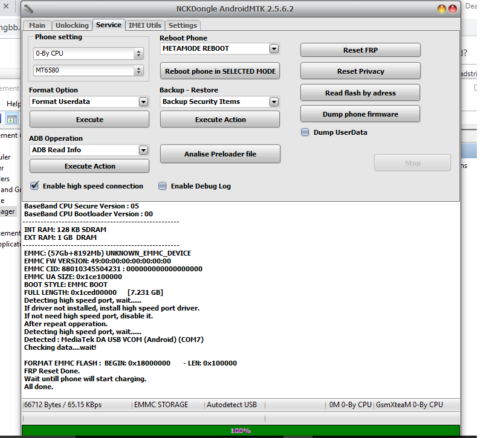The width and height of the screenshot is (495, 438).
Task: Click EMMC STORAGE in status bar
Action: point(161,405)
